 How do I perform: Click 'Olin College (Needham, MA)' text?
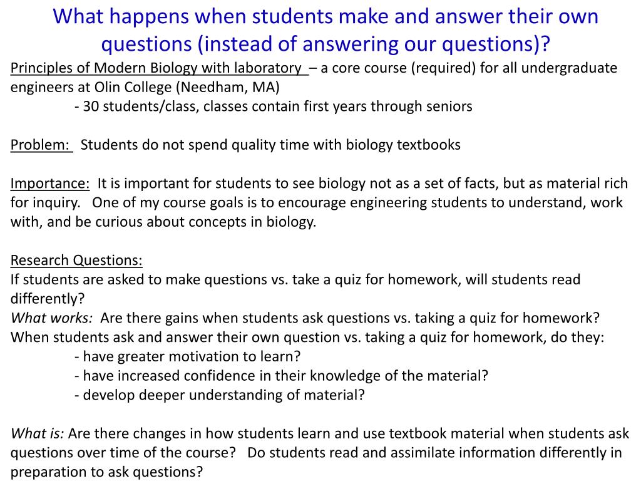tap(187, 87)
